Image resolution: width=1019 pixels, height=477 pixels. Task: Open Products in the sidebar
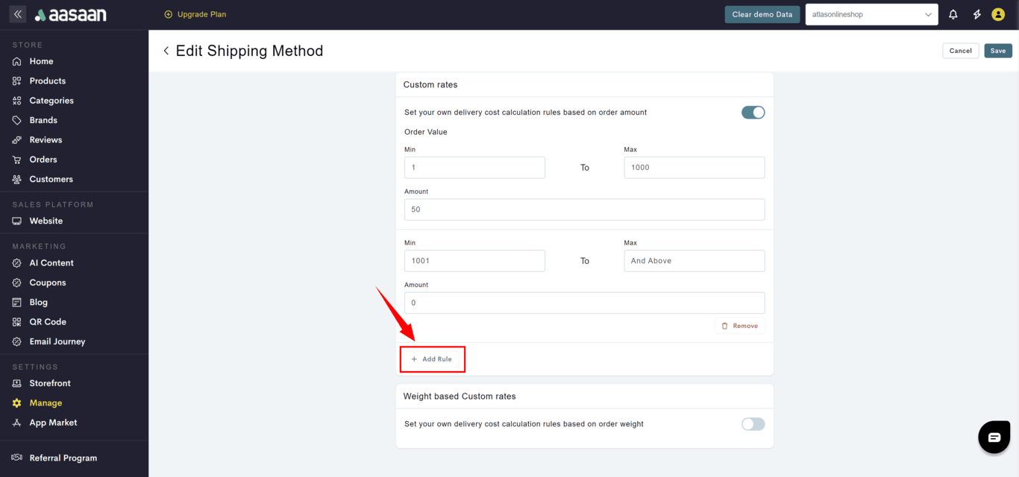[x=47, y=80]
